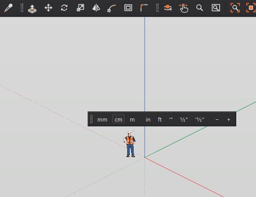This screenshot has height=197, width=256.
Task: Select the Pan hand tool
Action: 184,8
